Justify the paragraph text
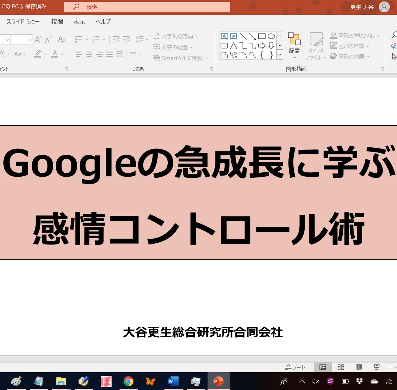 [109, 54]
